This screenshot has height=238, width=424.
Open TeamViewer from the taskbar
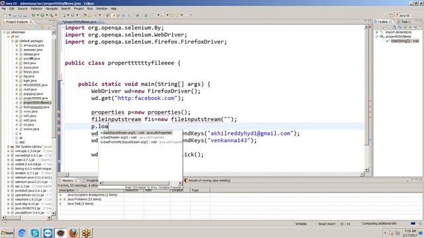(48, 233)
